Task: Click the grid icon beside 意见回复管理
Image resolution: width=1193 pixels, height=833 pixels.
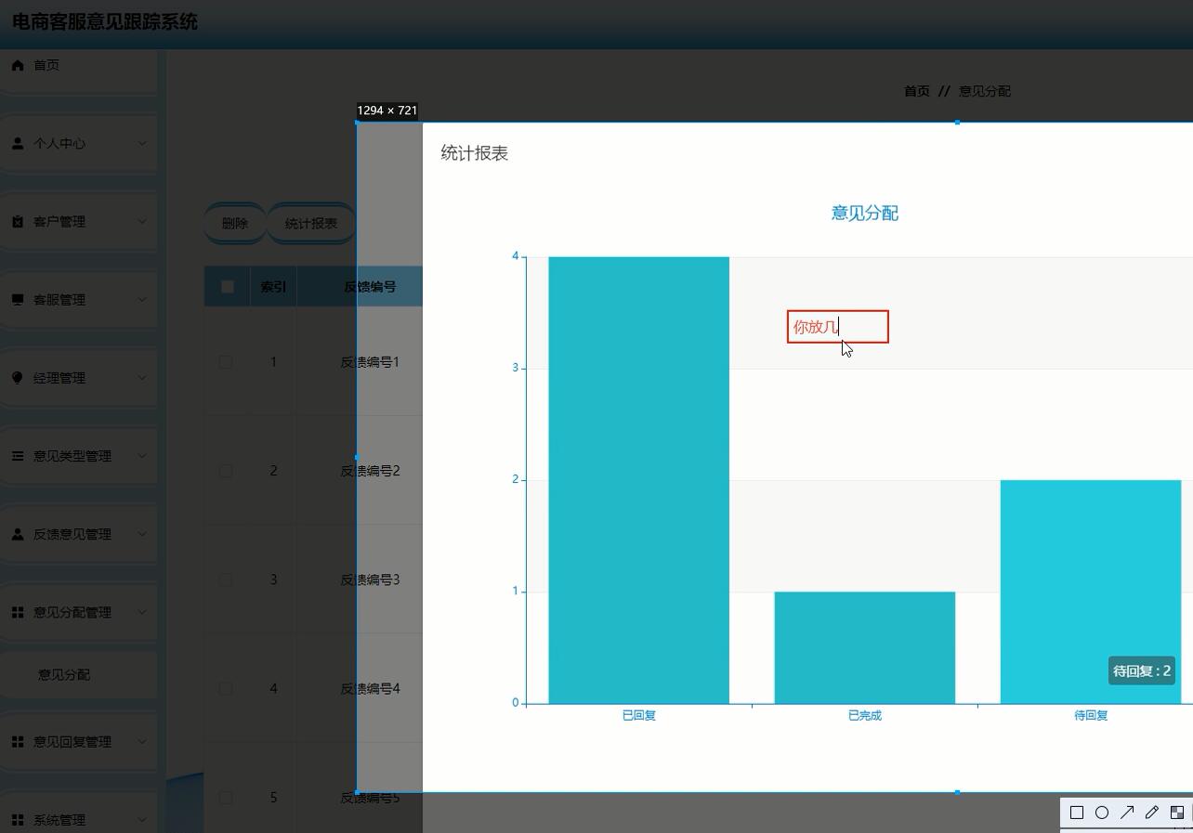Action: [18, 741]
